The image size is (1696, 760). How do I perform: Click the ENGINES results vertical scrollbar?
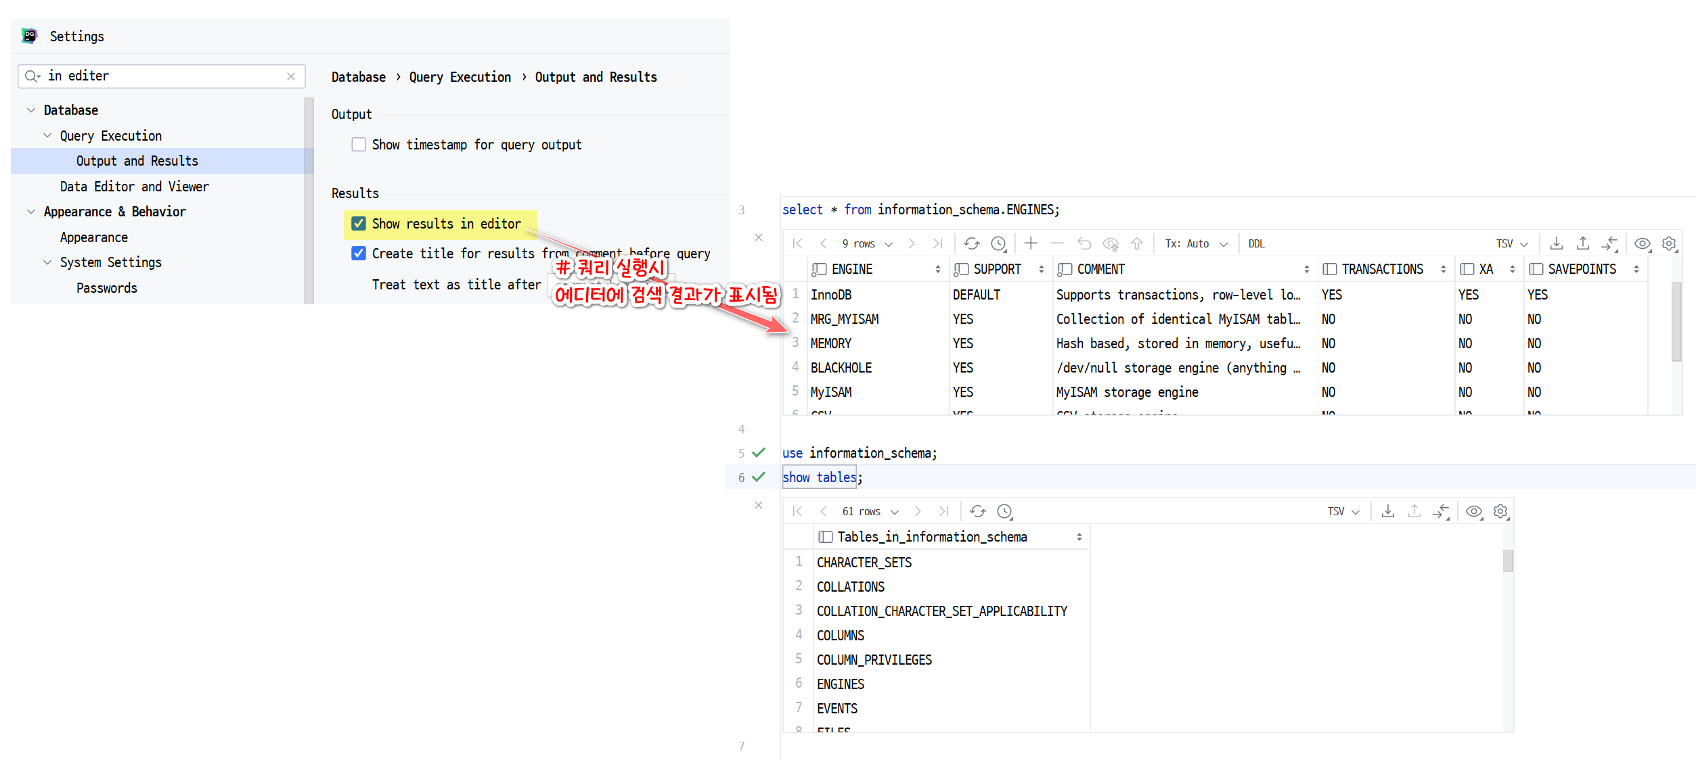(1676, 321)
